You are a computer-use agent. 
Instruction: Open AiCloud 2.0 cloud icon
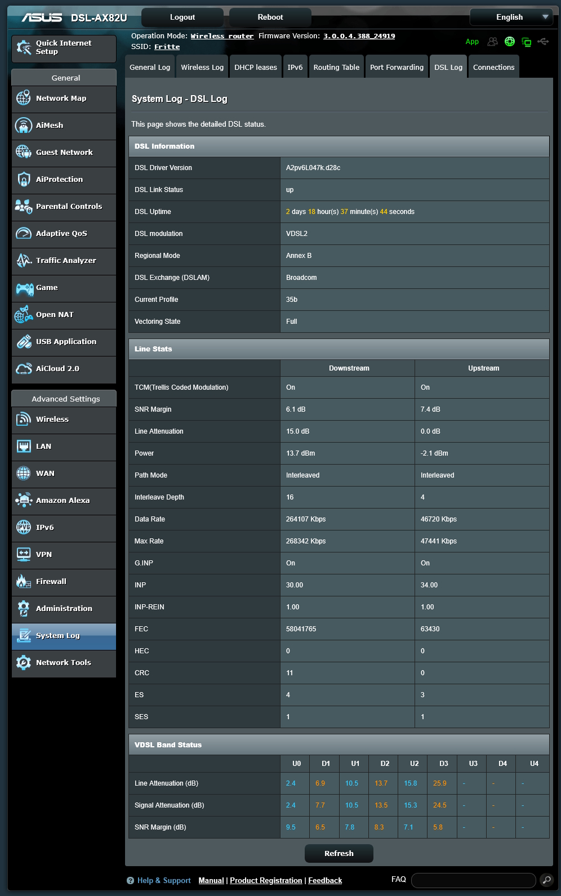tap(24, 369)
